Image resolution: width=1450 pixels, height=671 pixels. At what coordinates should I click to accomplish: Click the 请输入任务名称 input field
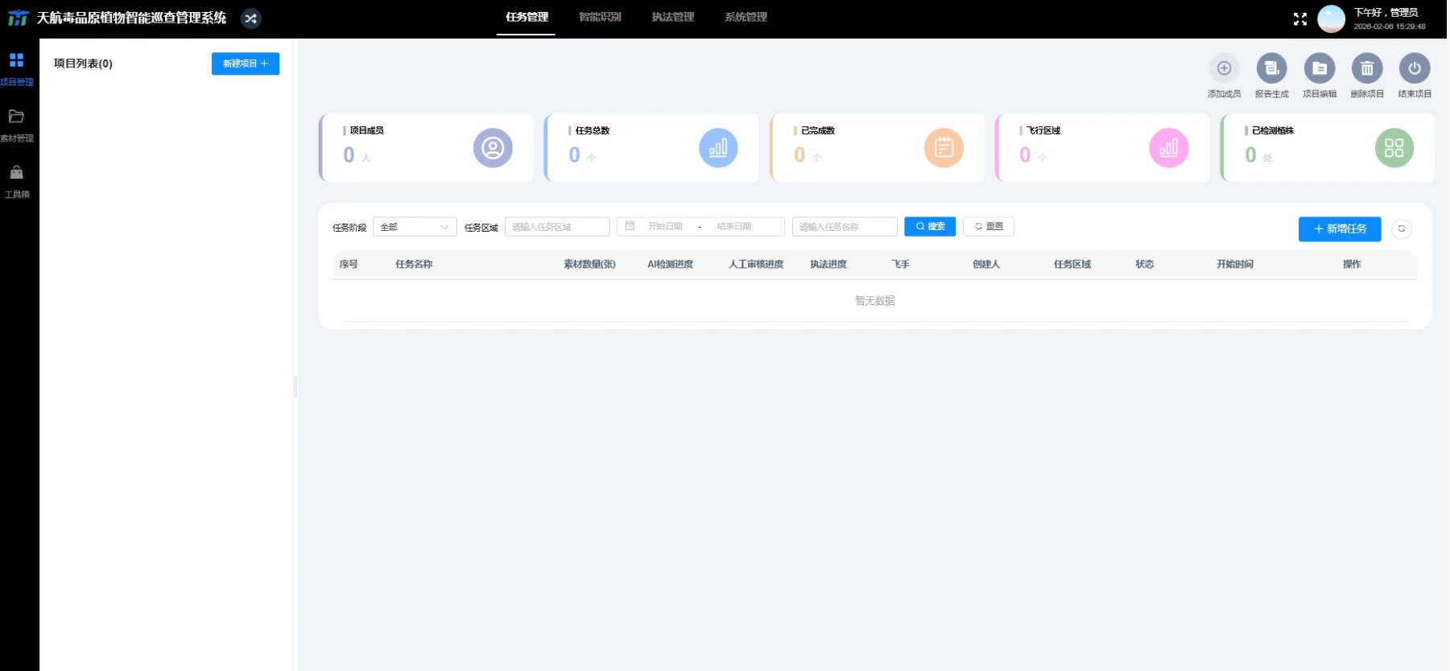coord(844,227)
